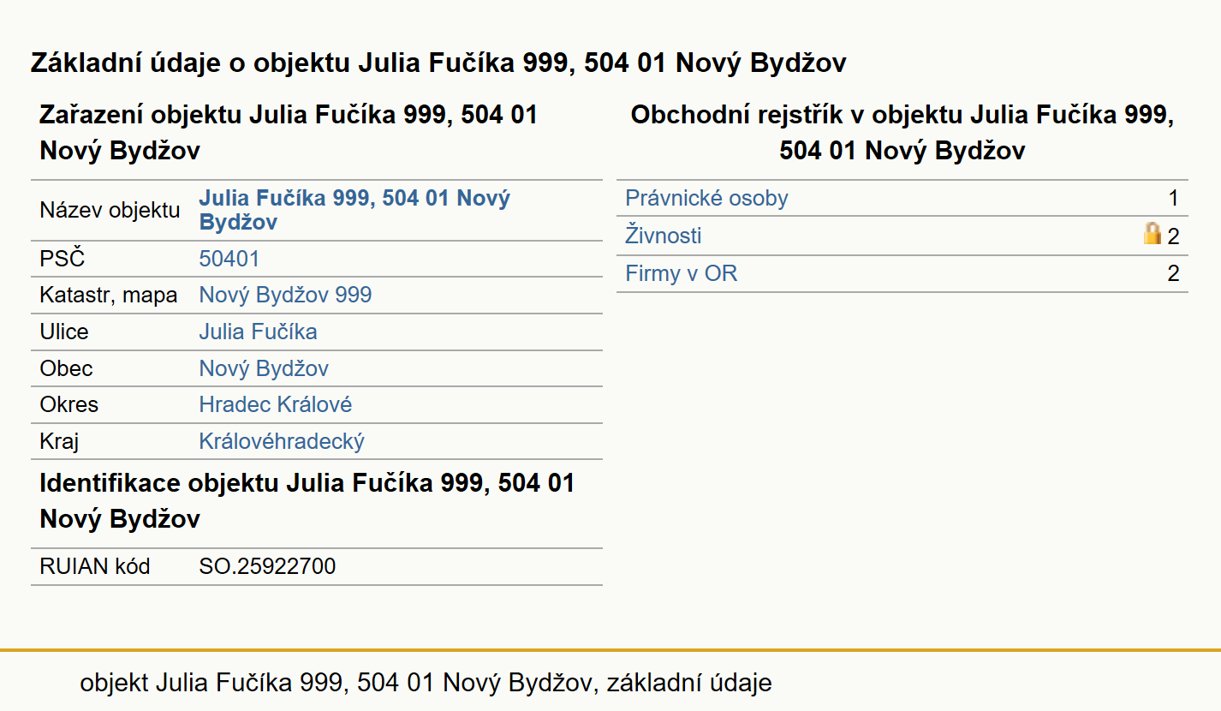Open the Právnické osoby link
The image size is (1221, 711).
pos(706,199)
